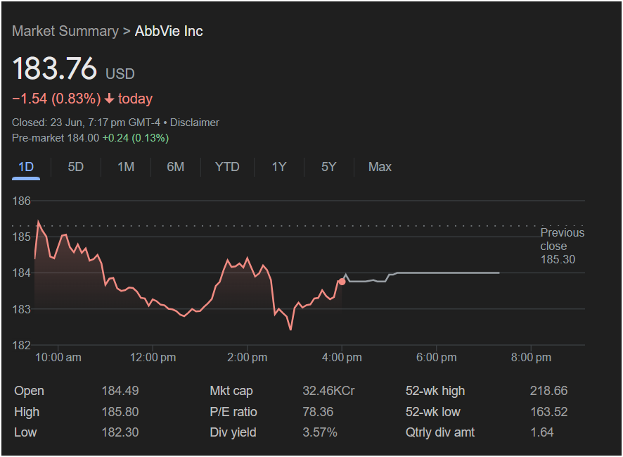The height and width of the screenshot is (457, 623).
Task: Select the 52-wk low value 163.52
Action: click(548, 412)
